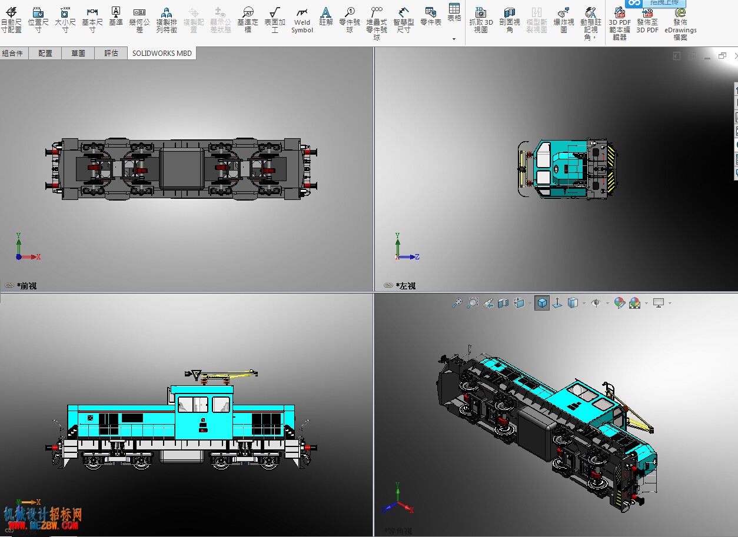Click the greyed 複製配置 tool
Image resolution: width=738 pixels, height=537 pixels.
pyautogui.click(x=194, y=19)
